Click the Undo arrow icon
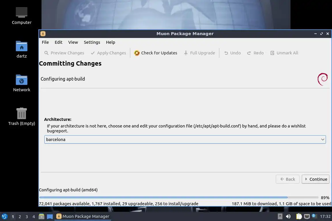Viewport: 332px width, 221px height. [x=226, y=53]
